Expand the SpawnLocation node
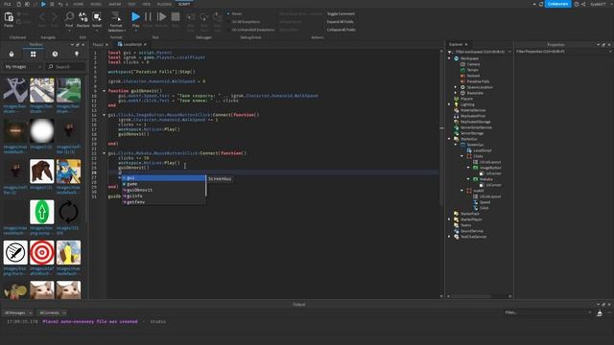This screenshot has width=614, height=345. pos(456,87)
